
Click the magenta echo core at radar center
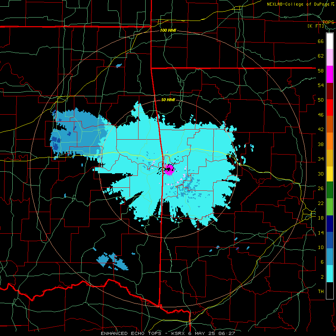tap(169, 169)
